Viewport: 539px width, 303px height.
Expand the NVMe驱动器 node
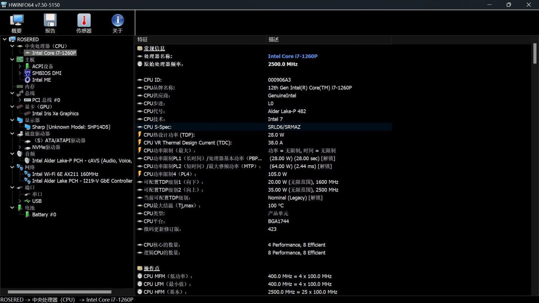[x=20, y=147]
